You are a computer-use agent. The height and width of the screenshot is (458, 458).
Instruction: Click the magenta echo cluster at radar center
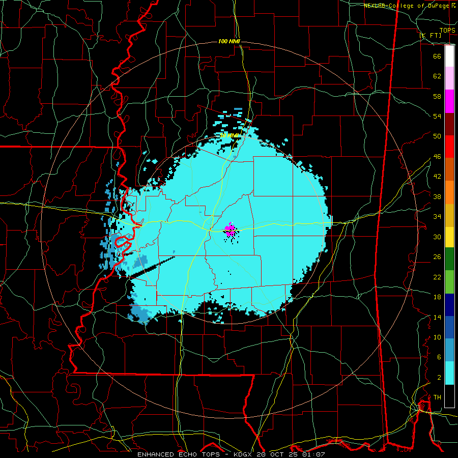[231, 230]
